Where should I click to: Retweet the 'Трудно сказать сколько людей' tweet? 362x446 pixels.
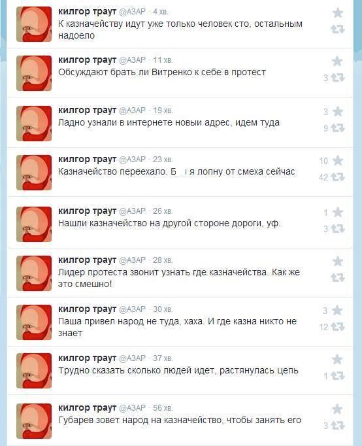click(338, 376)
